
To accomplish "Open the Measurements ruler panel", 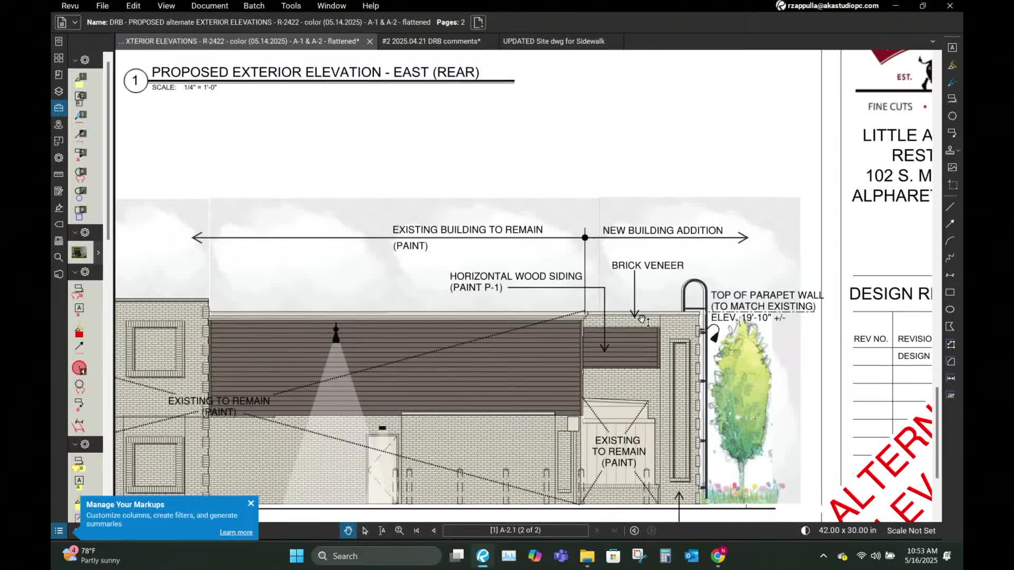I will (59, 174).
